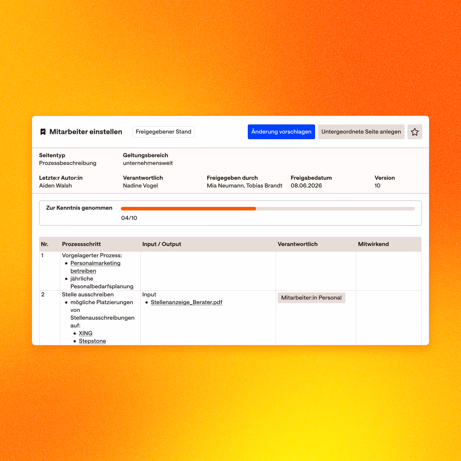Click the release date 08.06.2026
461x461 pixels.
point(306,186)
